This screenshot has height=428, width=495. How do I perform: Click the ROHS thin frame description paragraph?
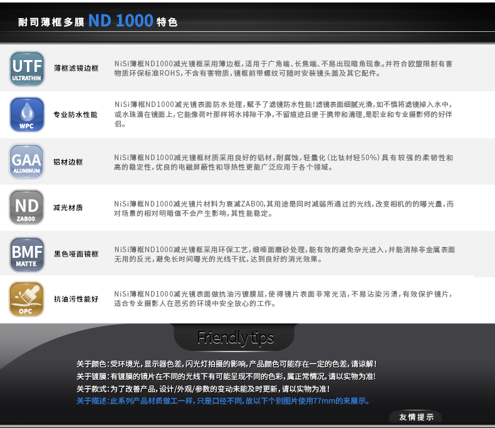283,68
